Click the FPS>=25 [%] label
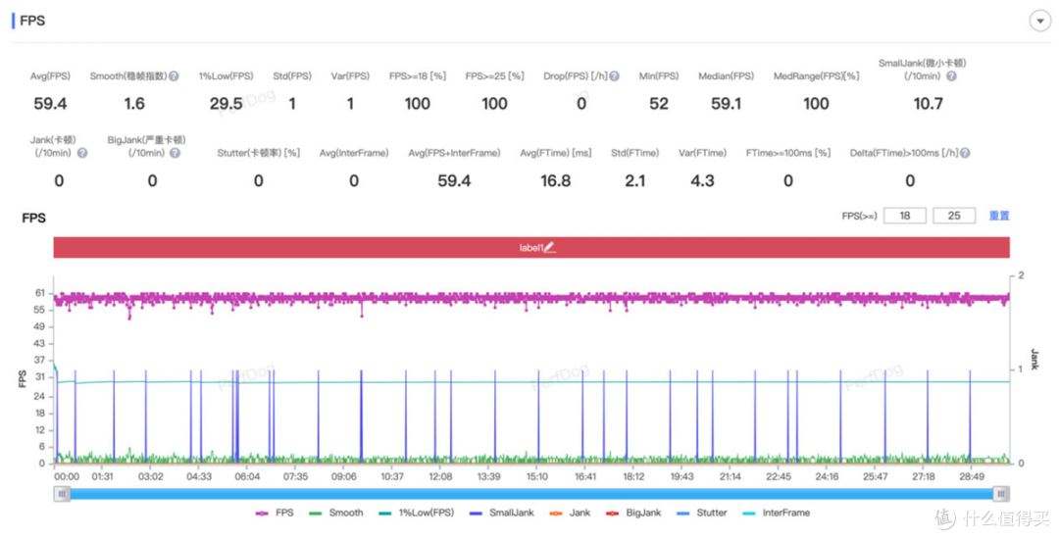The height and width of the screenshot is (540, 1059). point(494,76)
